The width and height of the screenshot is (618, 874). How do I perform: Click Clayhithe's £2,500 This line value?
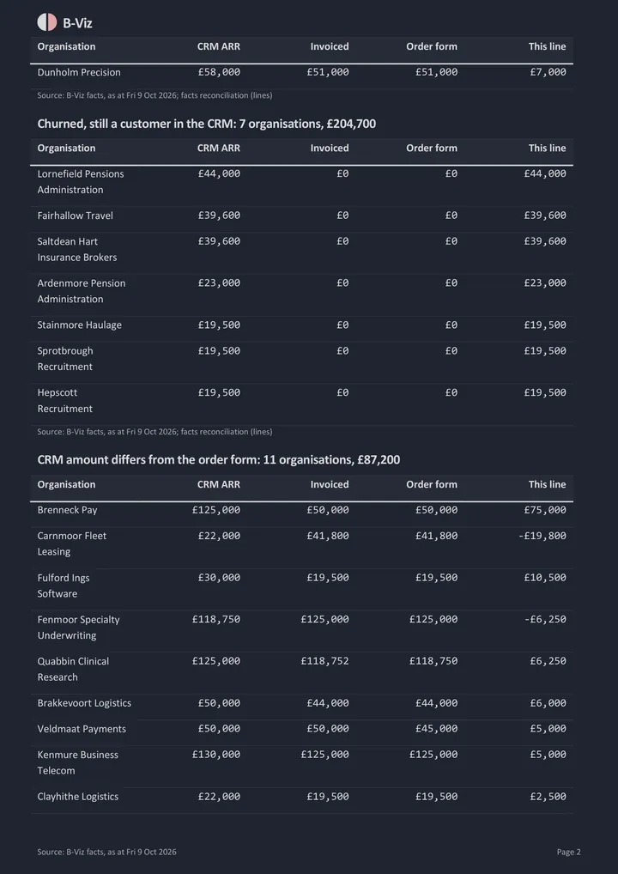point(548,797)
